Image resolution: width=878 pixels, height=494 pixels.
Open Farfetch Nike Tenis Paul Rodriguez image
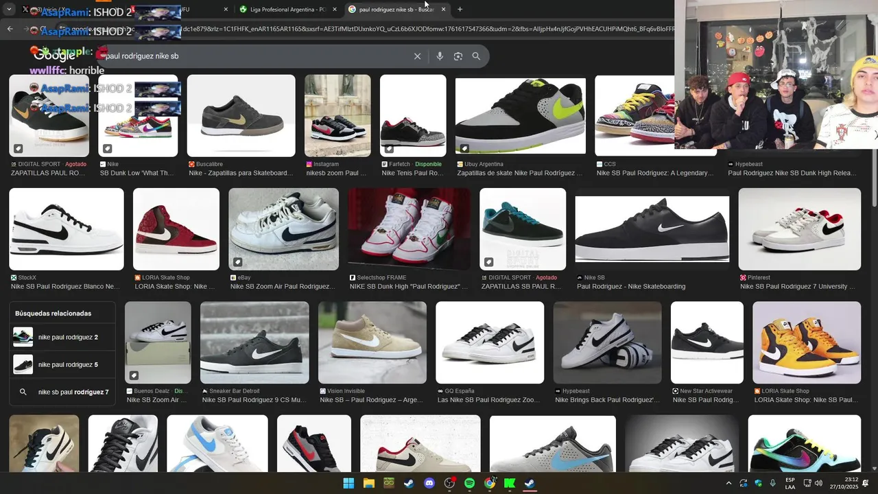pos(413,115)
